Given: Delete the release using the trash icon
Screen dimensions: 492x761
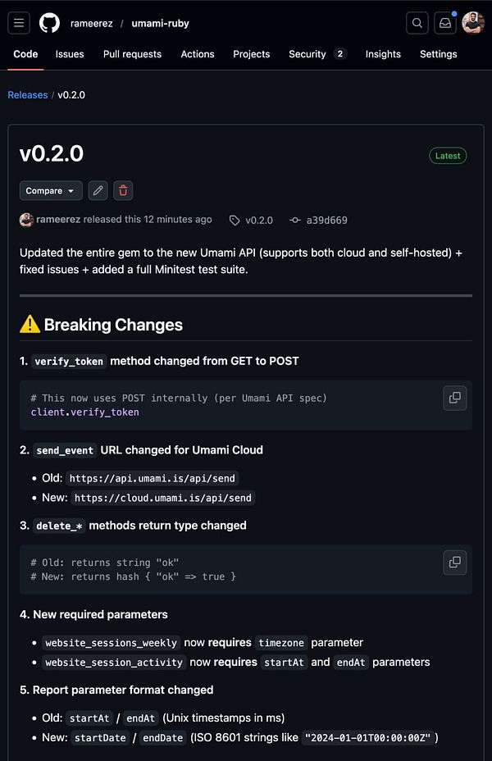Looking at the screenshot, I should (x=122, y=190).
